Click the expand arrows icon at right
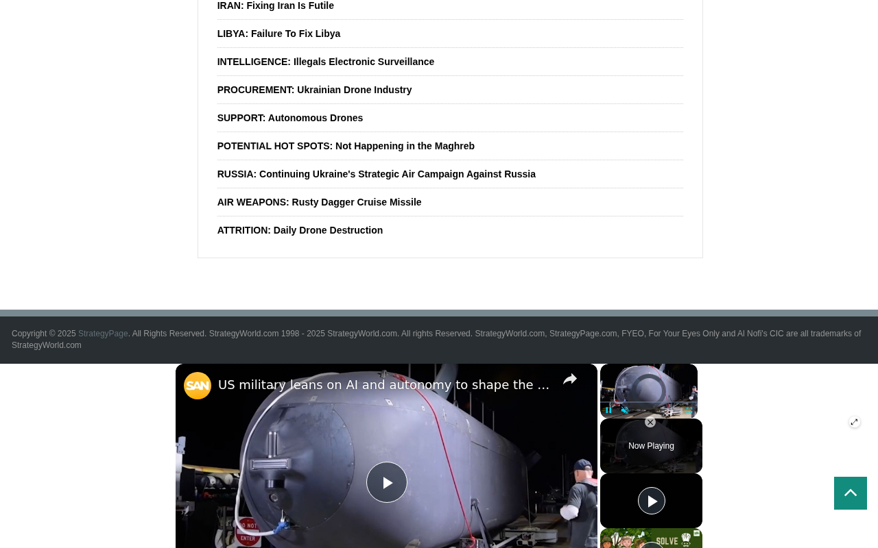The width and height of the screenshot is (878, 548). pos(854,422)
